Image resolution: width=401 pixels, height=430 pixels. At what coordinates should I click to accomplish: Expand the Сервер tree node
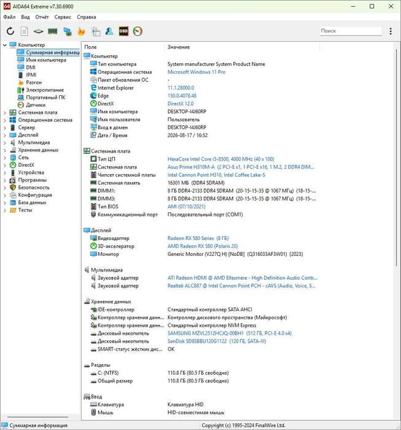pyautogui.click(x=5, y=127)
